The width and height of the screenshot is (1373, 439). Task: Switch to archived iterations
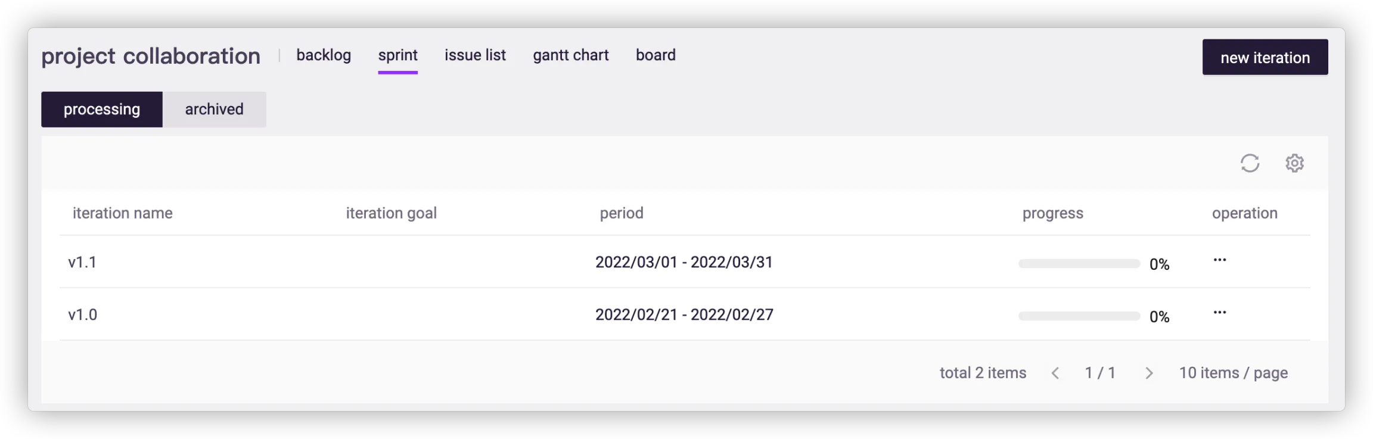214,110
